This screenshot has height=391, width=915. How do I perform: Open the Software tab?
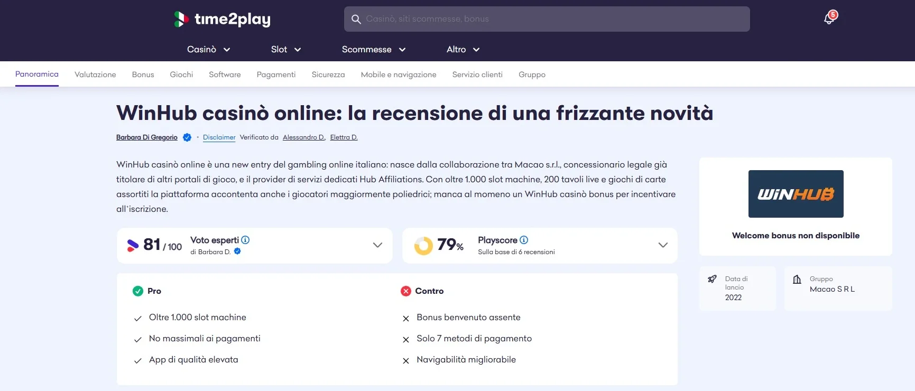225,75
